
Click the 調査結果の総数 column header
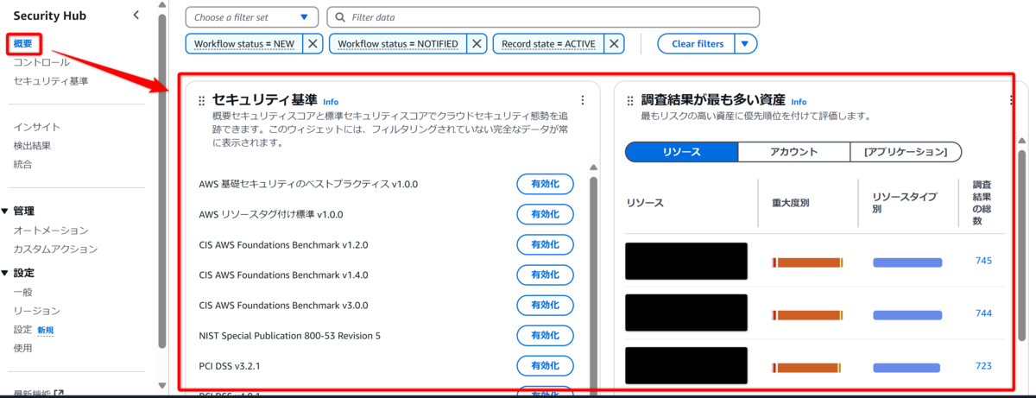(x=982, y=203)
